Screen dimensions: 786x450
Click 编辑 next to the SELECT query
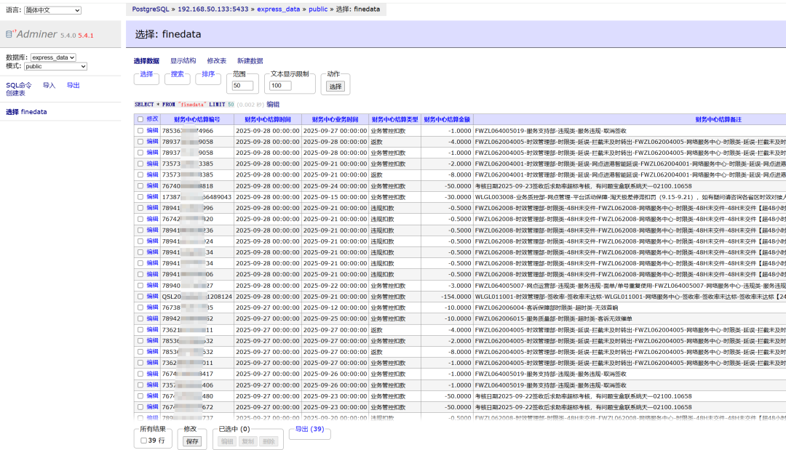tap(273, 105)
